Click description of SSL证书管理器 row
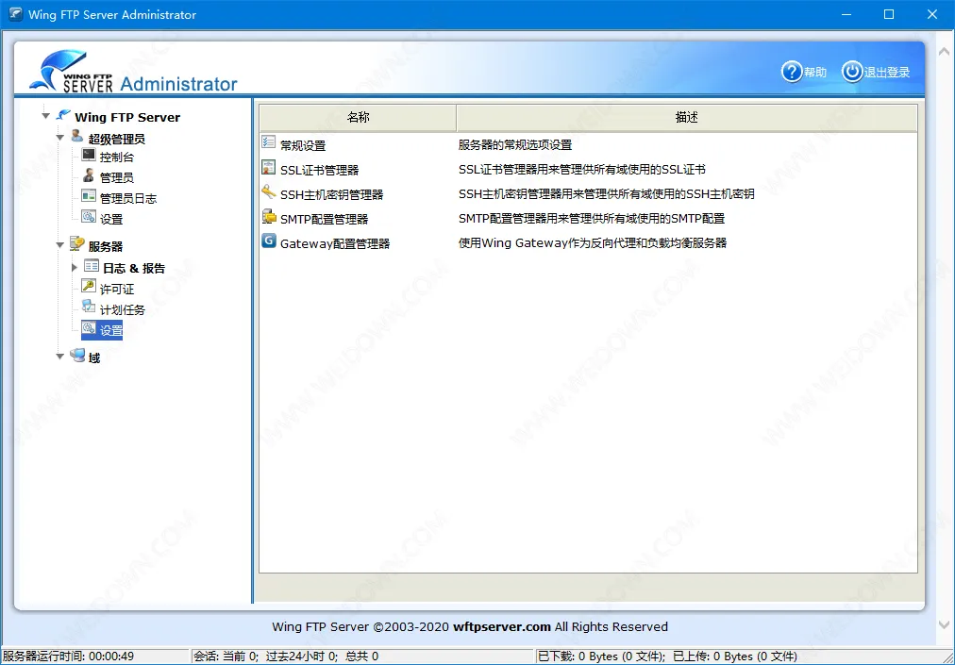The image size is (955, 665). (x=582, y=169)
